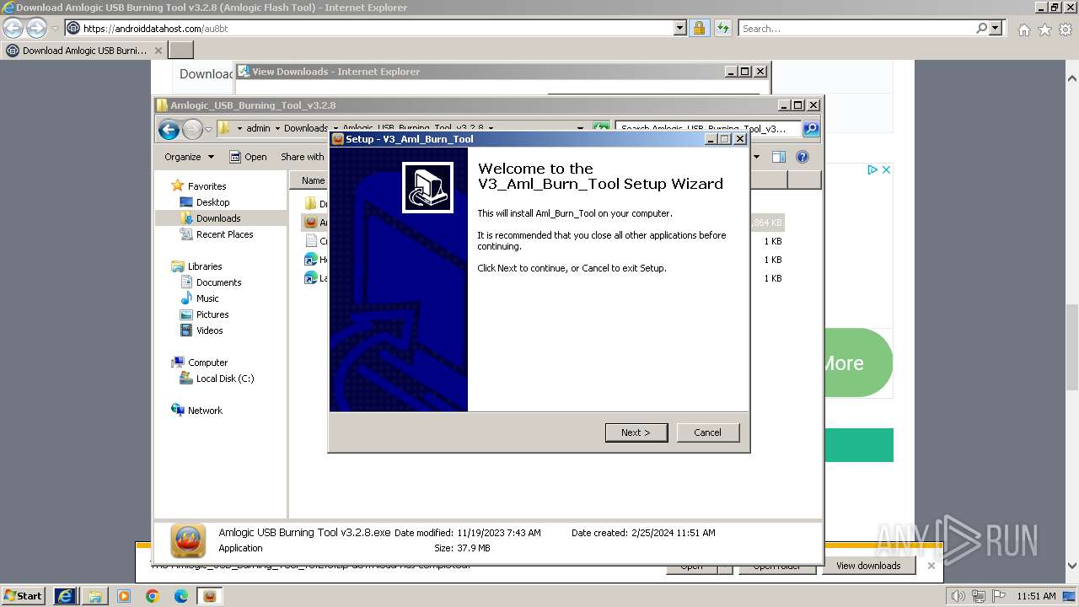Select Desktop in the navigation pane
The width and height of the screenshot is (1079, 607).
click(212, 202)
